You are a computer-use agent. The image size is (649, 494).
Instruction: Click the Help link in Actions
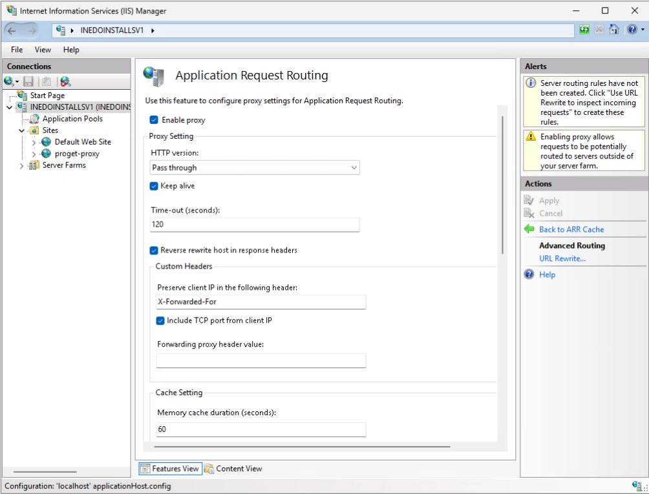click(x=547, y=274)
